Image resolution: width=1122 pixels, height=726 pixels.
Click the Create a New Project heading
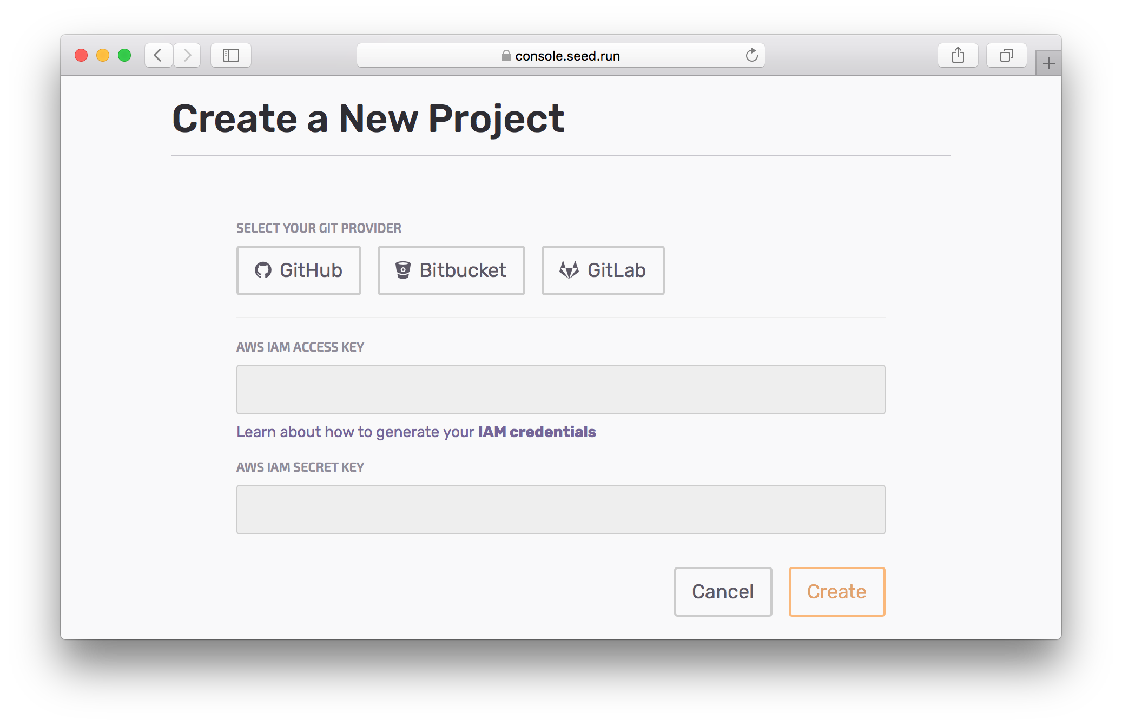coord(368,118)
